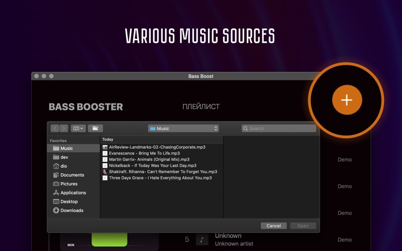This screenshot has height=251, width=402.
Task: Close the Bass Boost window
Action: click(x=36, y=76)
